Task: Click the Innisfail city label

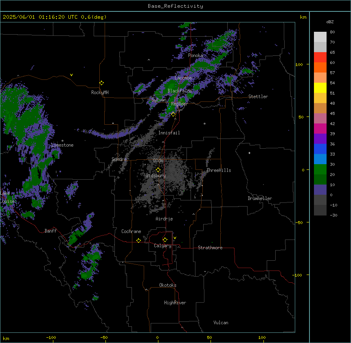Action: point(169,133)
